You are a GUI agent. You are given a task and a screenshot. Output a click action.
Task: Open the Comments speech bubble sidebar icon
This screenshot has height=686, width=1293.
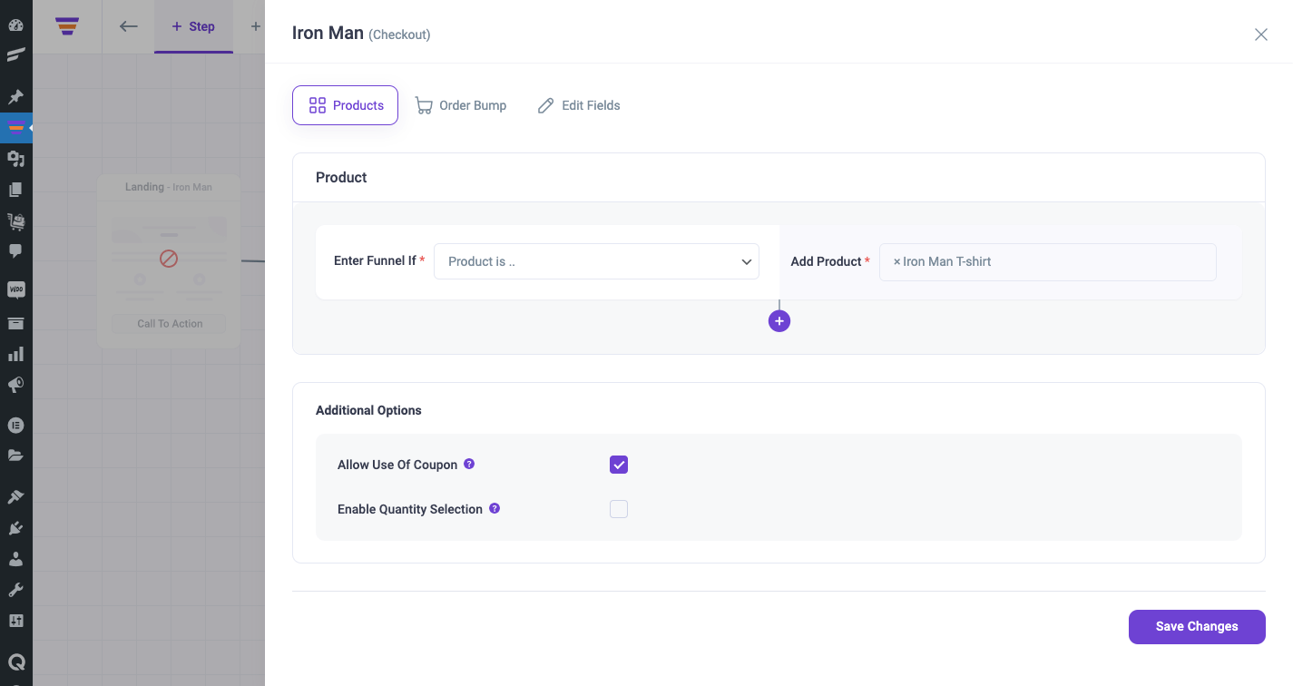pyautogui.click(x=15, y=251)
